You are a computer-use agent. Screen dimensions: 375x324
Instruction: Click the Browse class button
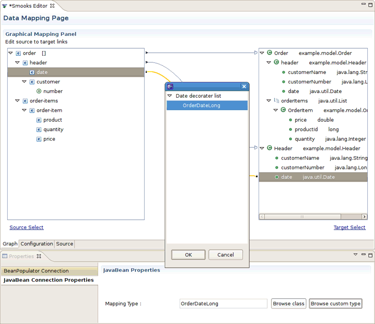point(289,304)
